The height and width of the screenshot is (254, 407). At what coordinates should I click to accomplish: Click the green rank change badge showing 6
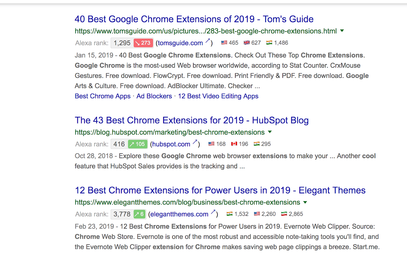click(x=140, y=214)
